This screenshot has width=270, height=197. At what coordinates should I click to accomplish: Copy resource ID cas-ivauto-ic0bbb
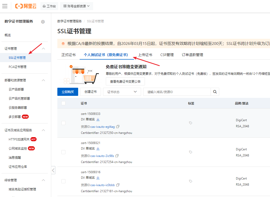click(118, 185)
